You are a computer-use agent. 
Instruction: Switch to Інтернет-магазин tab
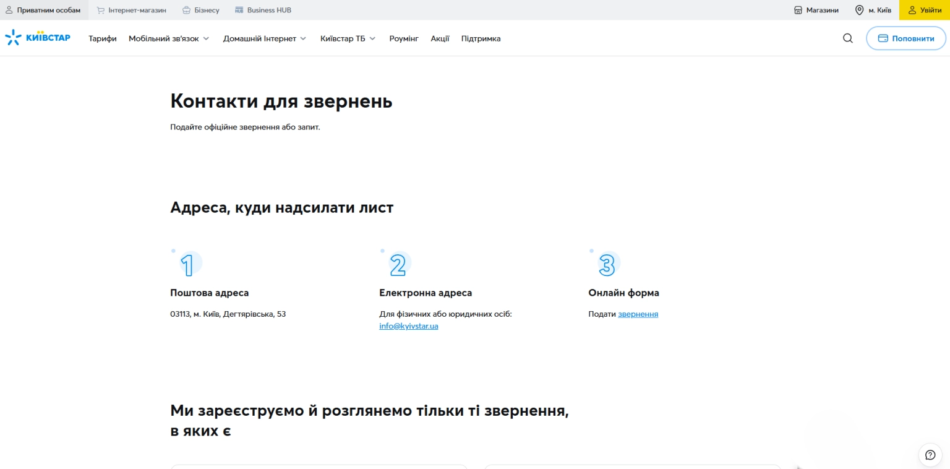coord(132,10)
